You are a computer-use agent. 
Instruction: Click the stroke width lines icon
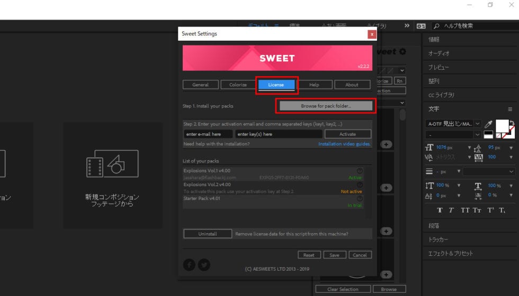[x=429, y=171]
